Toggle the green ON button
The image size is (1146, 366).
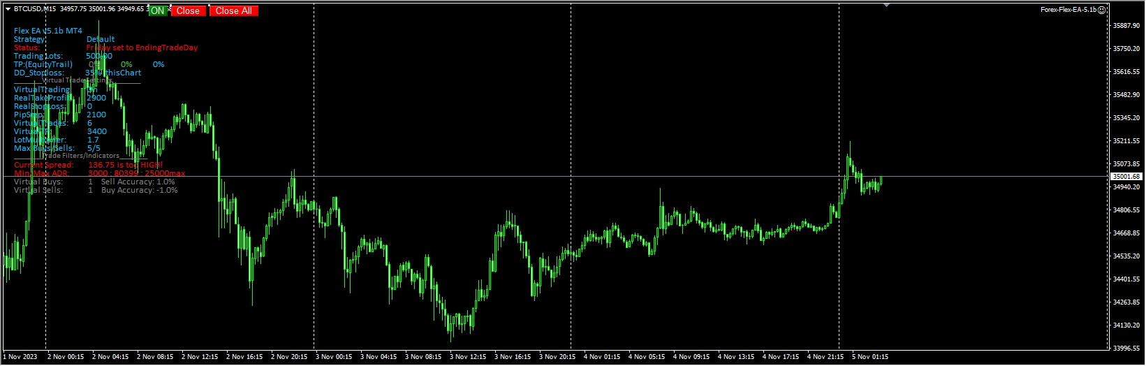[x=158, y=10]
